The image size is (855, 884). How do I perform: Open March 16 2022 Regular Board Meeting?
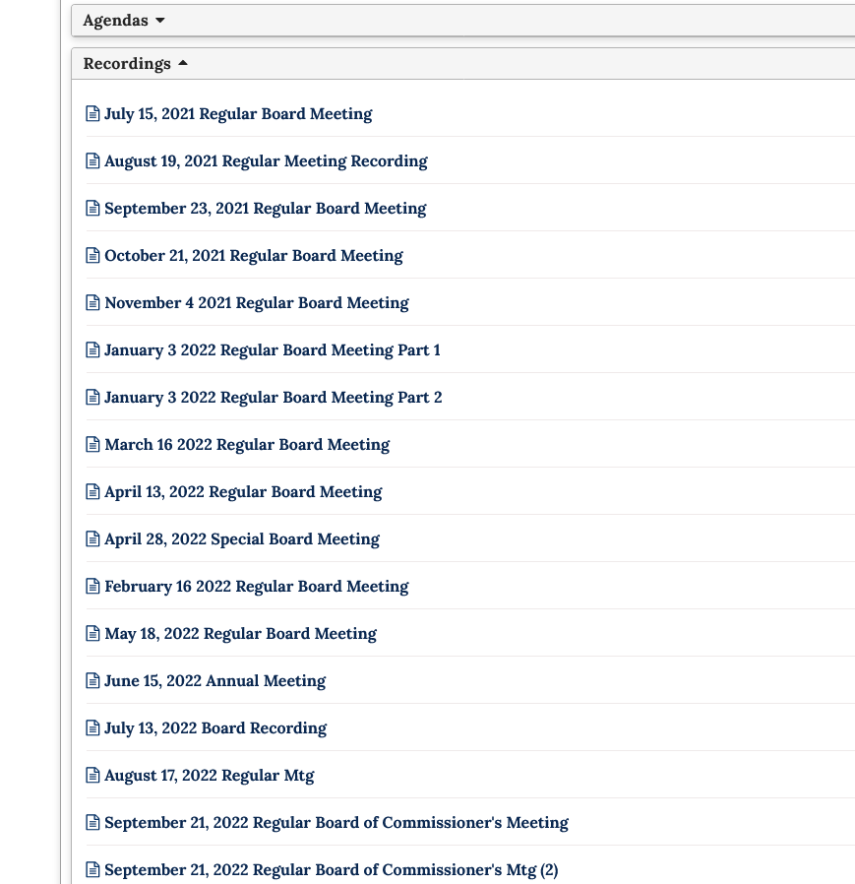[247, 445]
